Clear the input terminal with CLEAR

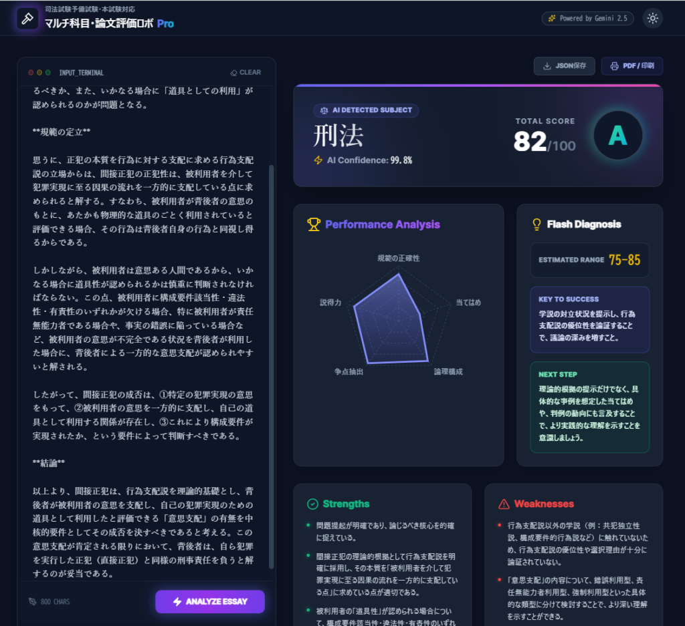(x=246, y=72)
